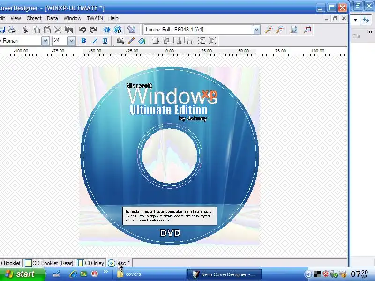Open the Object menu
Viewport: 375px width, 281px height.
(34, 18)
